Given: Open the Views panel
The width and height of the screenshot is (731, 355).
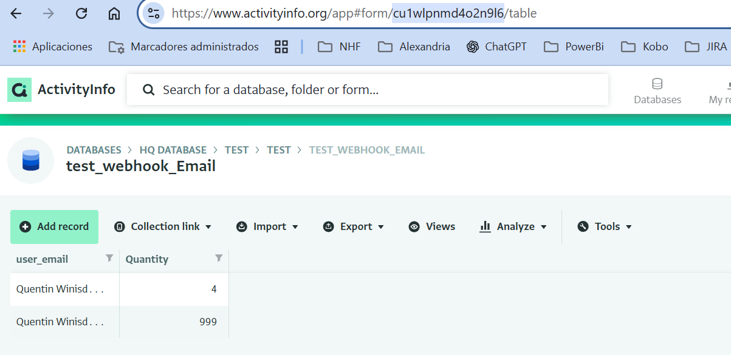Looking at the screenshot, I should click(432, 226).
